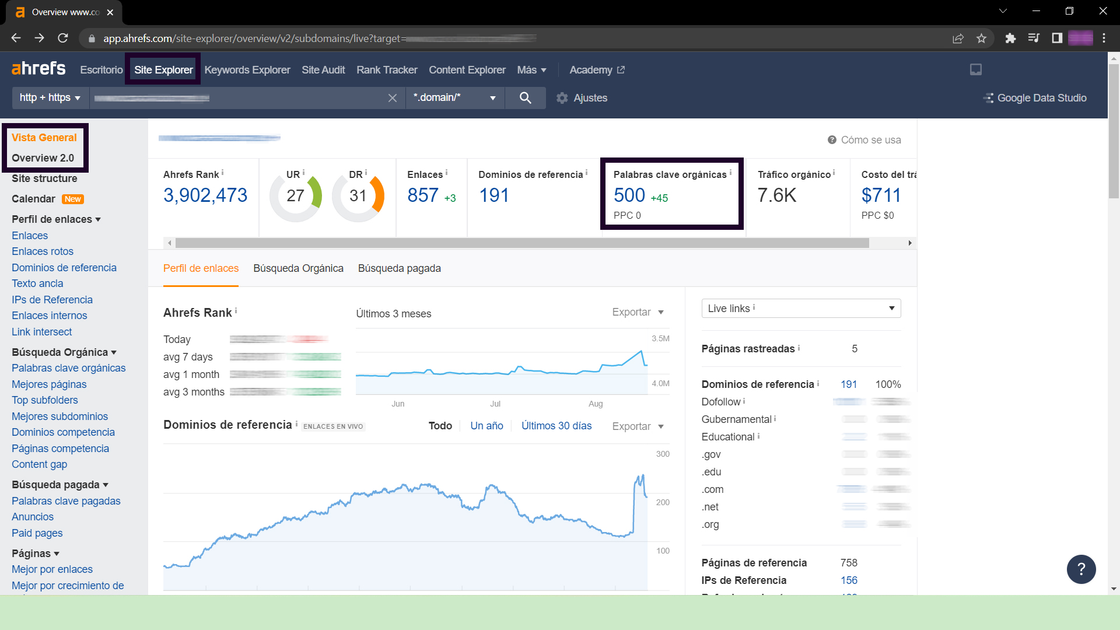Open Exportar menu for Dominios de referencia

pyautogui.click(x=638, y=426)
